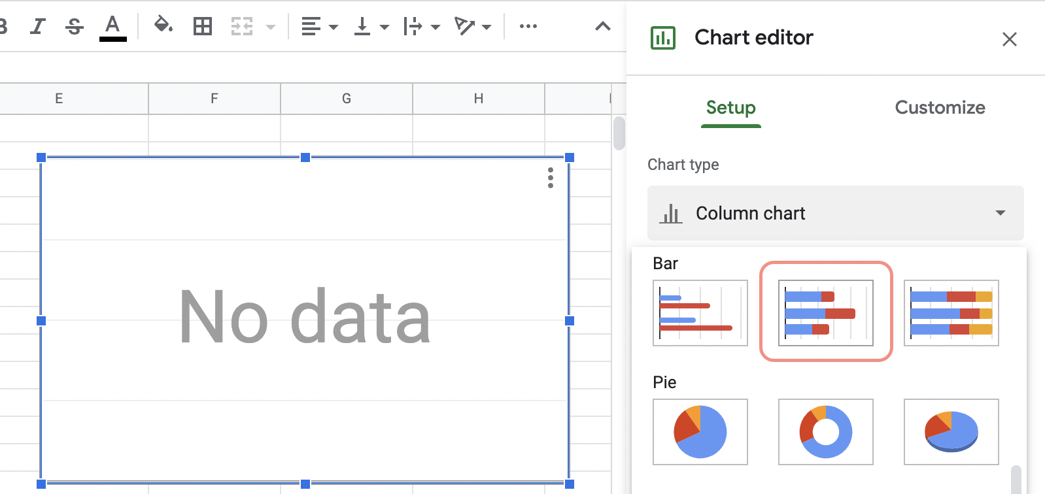Viewport: 1045px width, 494px height.
Task: Collapse the toolbar with the up chevron
Action: coord(602,27)
